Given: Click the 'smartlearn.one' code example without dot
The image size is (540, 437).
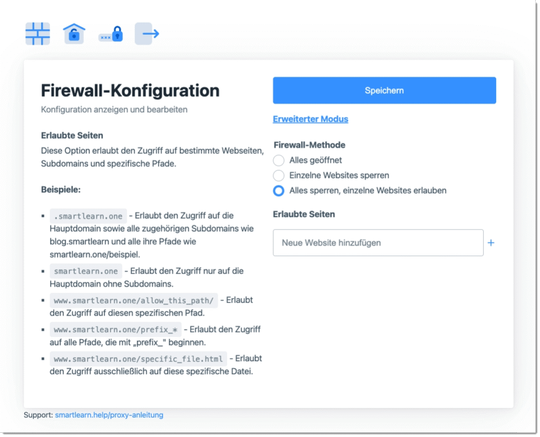Looking at the screenshot, I should coord(86,271).
